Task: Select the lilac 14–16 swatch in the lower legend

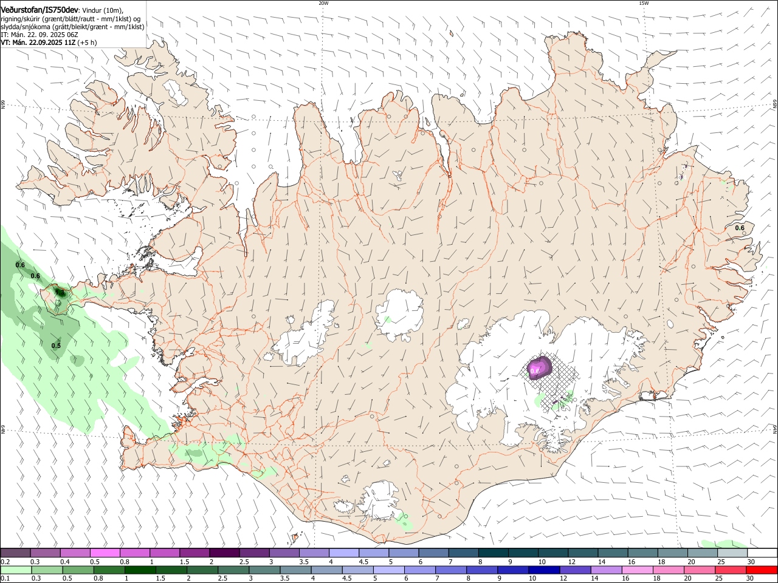Action: coord(606,570)
